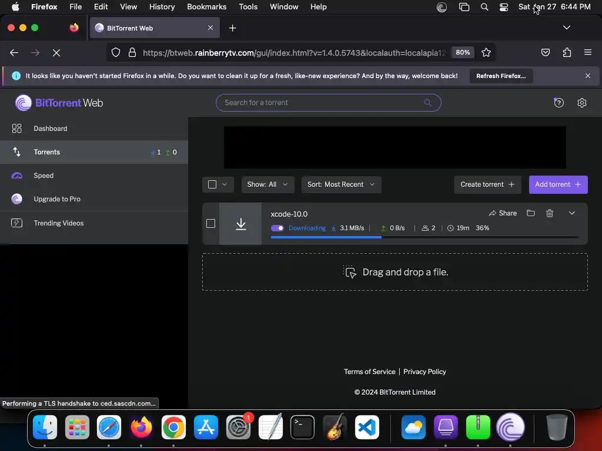
Task: Click the search magnifier icon in torrent search
Action: click(428, 102)
